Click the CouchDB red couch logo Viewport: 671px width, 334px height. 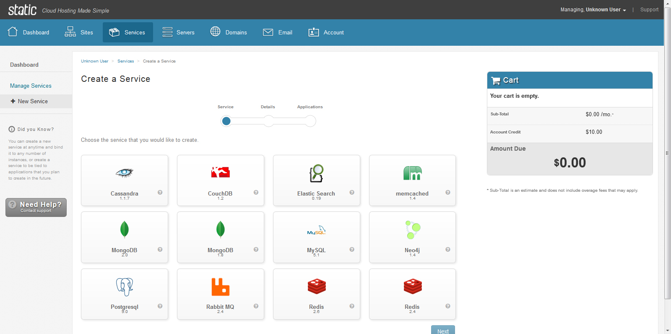(x=220, y=172)
